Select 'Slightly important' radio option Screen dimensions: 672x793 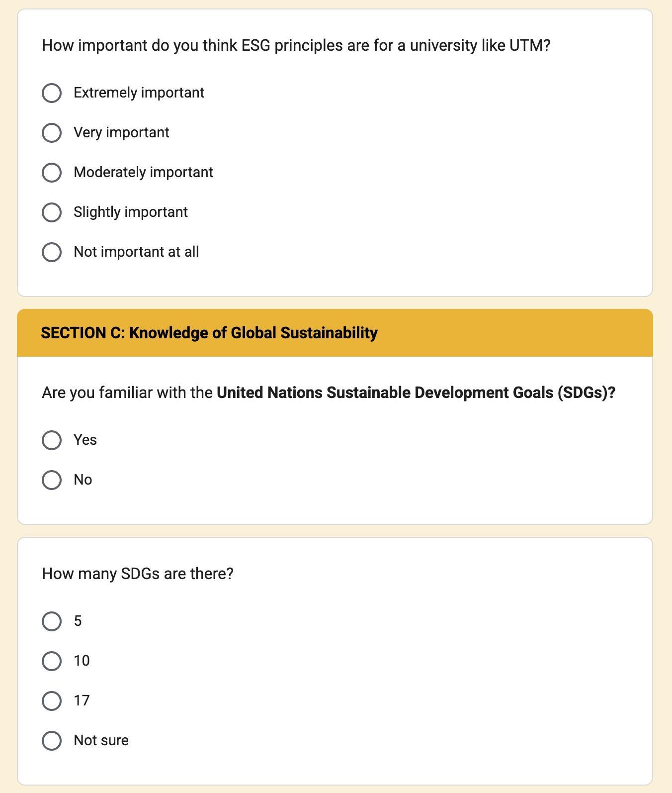pyautogui.click(x=52, y=212)
